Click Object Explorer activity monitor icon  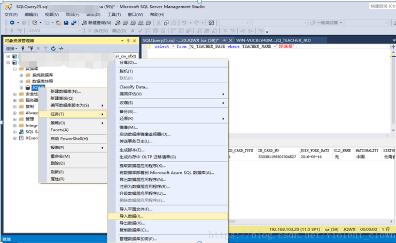(x=61, y=48)
